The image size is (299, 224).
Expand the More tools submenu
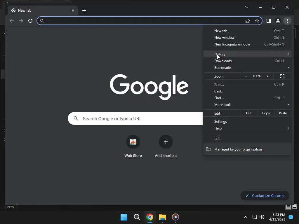247,105
